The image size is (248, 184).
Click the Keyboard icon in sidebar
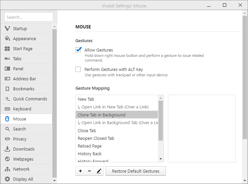click(7, 109)
